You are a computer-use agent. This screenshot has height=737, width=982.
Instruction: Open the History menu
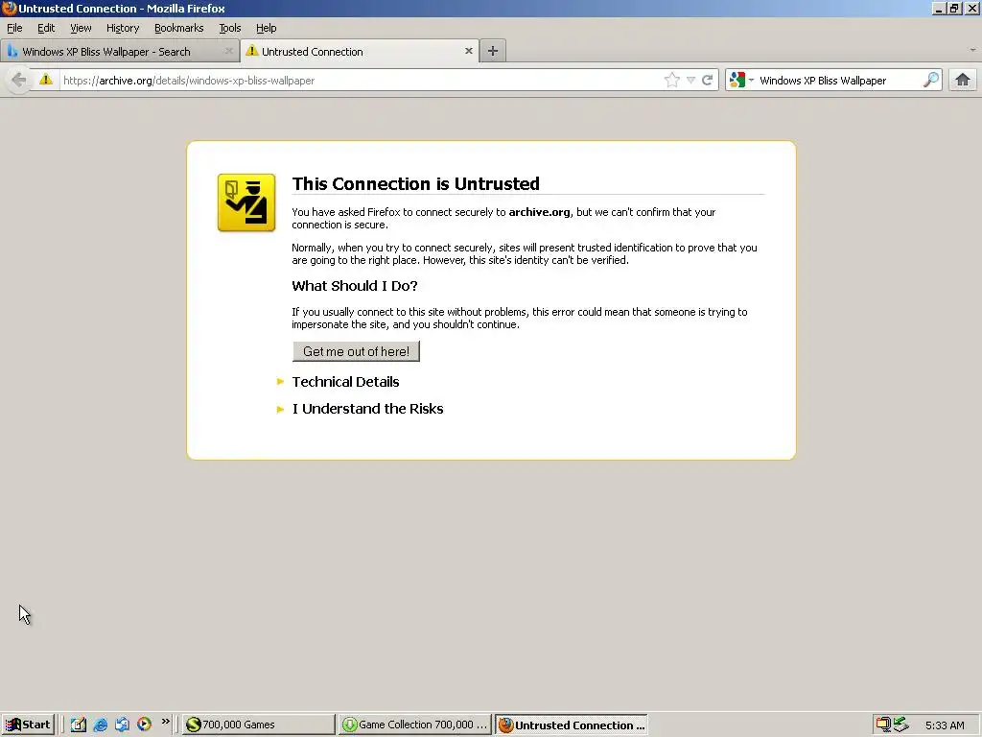pyautogui.click(x=123, y=28)
